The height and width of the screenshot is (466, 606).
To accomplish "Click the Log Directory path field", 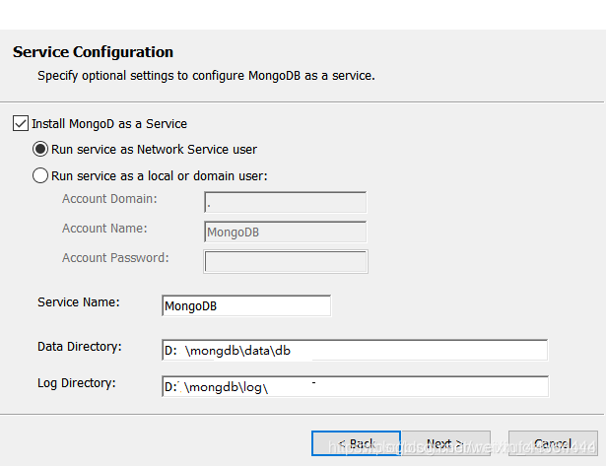I will tap(355, 386).
